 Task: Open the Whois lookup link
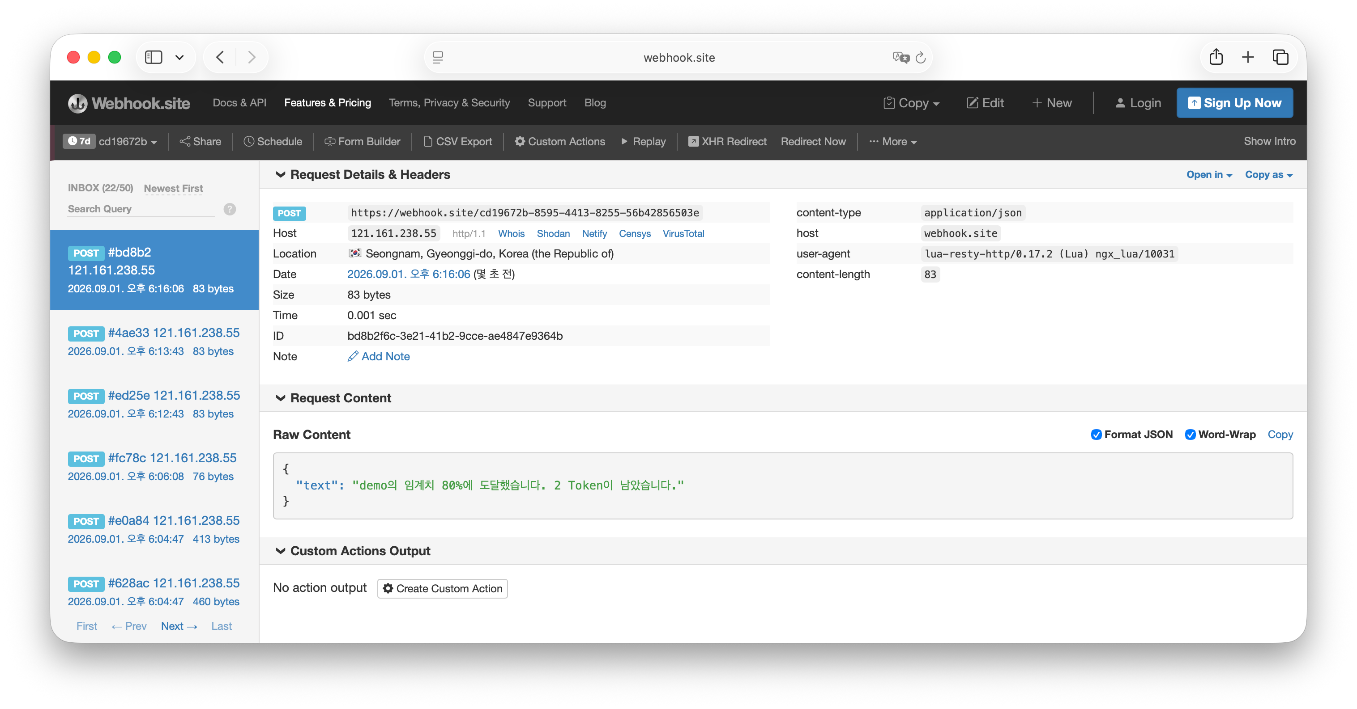pyautogui.click(x=511, y=234)
